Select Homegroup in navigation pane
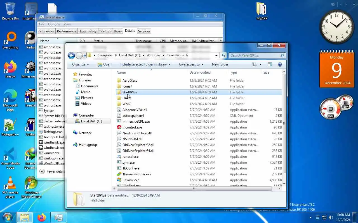 tap(88, 145)
